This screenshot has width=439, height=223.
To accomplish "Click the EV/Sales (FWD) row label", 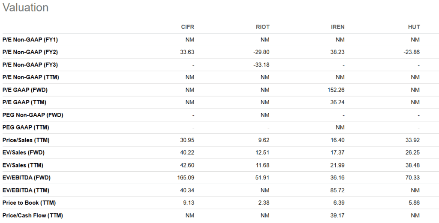I will [24, 153].
